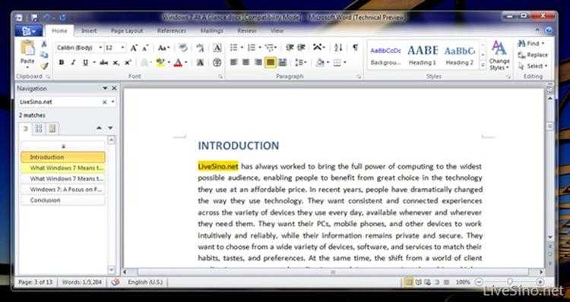Toggle the Justify alignment button

tap(270, 63)
